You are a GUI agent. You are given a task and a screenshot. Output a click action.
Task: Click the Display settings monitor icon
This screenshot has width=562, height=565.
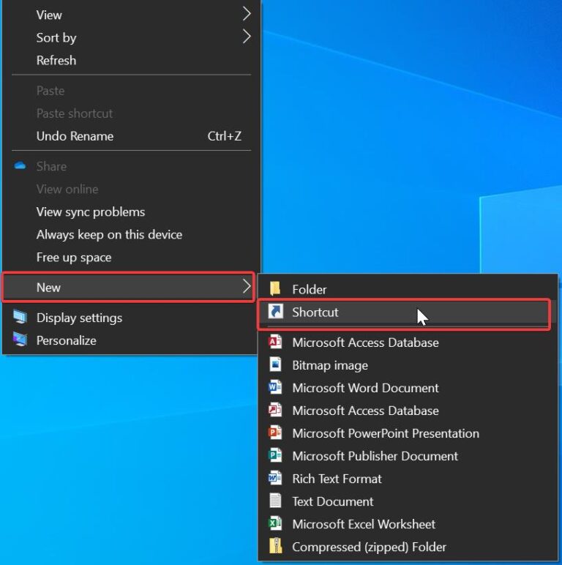[20, 318]
